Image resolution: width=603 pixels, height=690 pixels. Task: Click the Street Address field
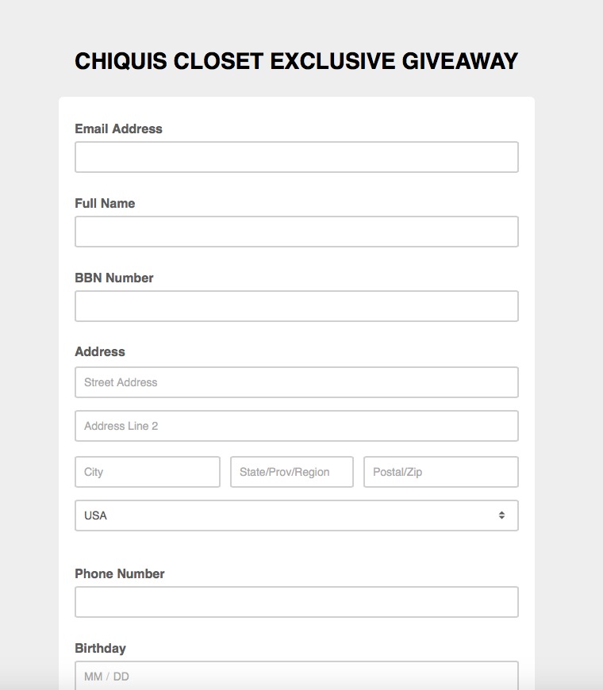296,382
